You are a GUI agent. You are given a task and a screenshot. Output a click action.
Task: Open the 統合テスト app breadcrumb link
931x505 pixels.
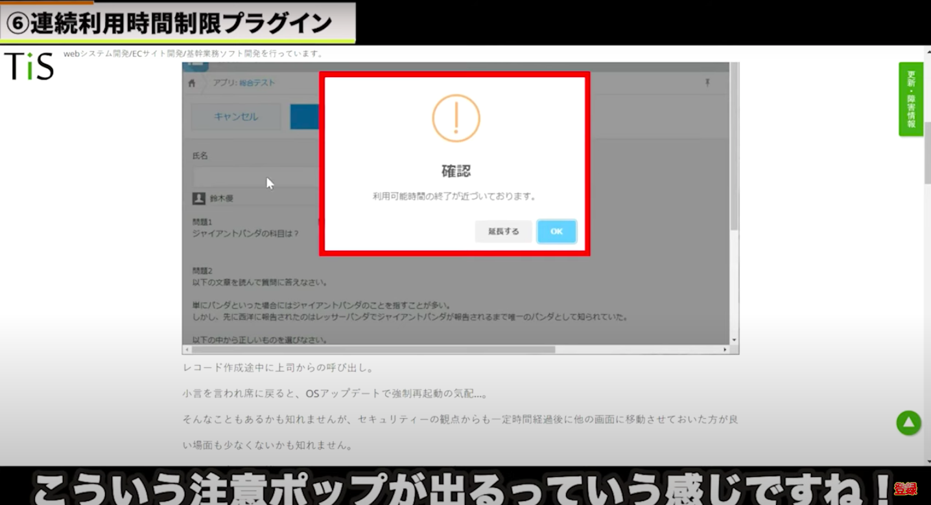[x=257, y=83]
